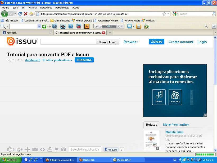Click the Manula issuu document thumbnail
The image size is (217, 163).
click(151, 140)
